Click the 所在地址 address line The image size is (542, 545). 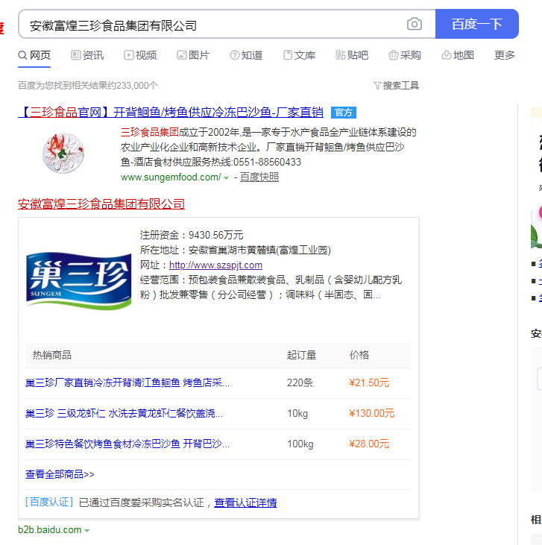coord(236,251)
